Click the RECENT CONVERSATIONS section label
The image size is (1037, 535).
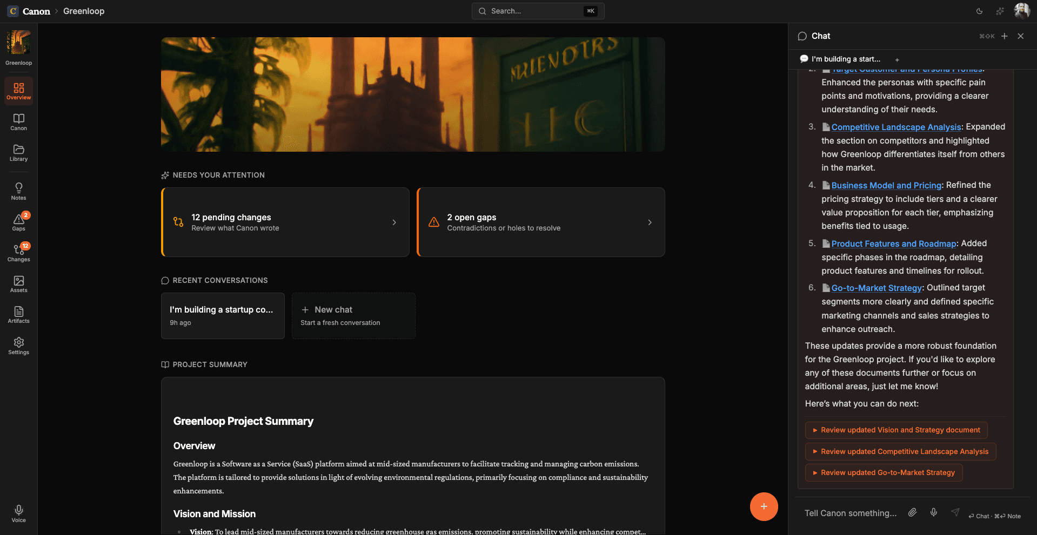(x=220, y=280)
